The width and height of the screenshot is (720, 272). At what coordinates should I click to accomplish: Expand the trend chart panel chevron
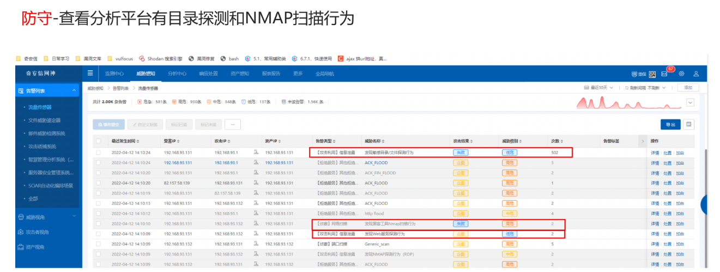tap(691, 102)
